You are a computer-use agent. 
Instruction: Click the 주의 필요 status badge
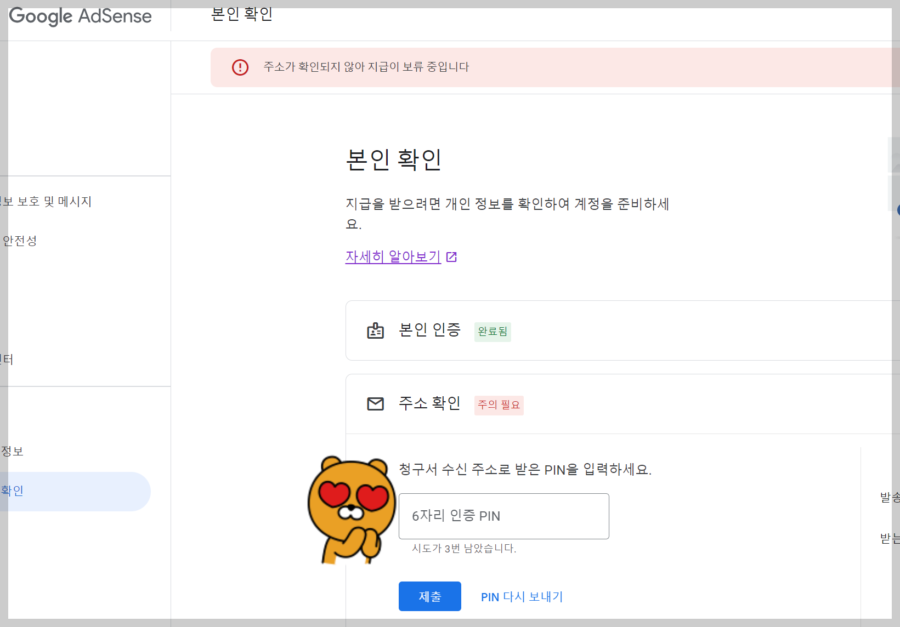tap(499, 405)
